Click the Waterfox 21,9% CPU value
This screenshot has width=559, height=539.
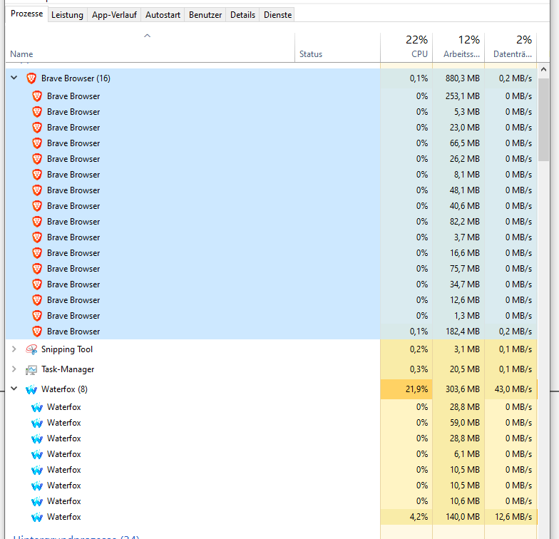416,389
